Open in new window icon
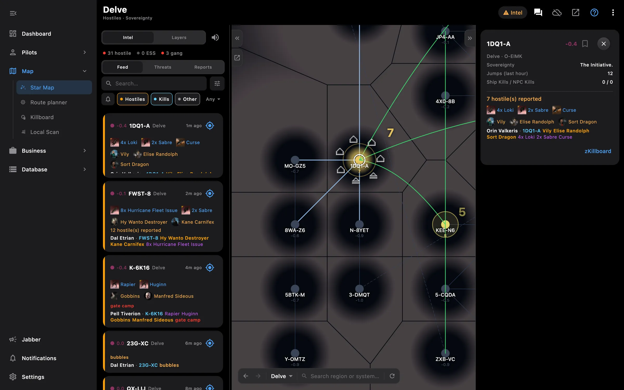 pyautogui.click(x=575, y=12)
